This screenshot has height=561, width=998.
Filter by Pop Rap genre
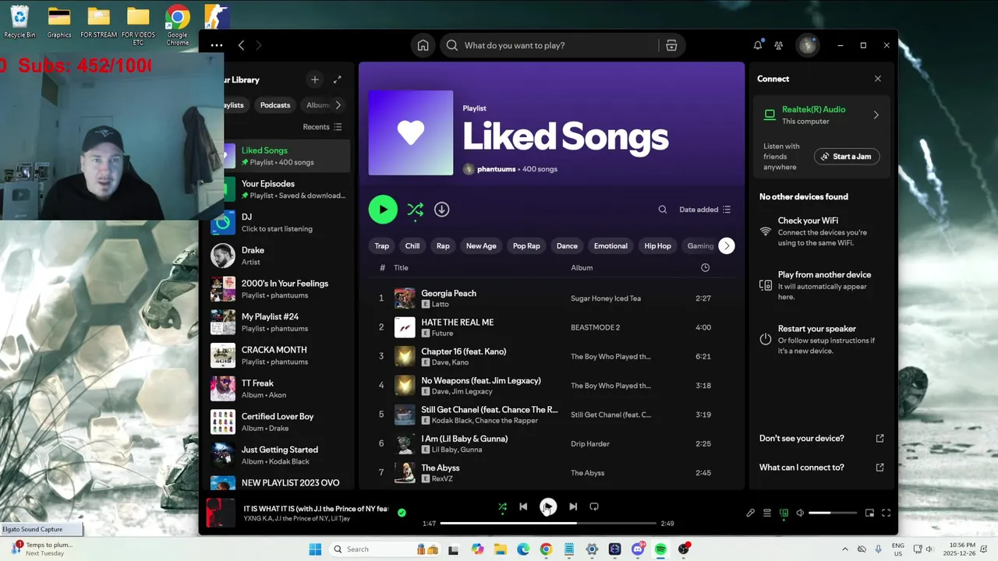526,245
